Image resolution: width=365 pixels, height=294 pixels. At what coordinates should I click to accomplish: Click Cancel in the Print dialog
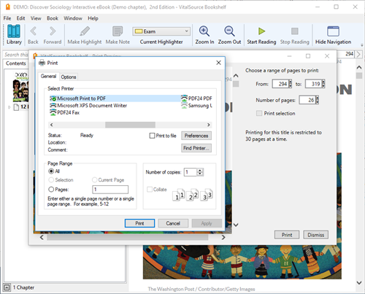click(173, 223)
